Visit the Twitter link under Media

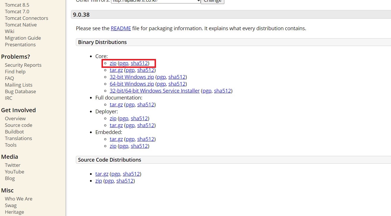pyautogui.click(x=13, y=165)
